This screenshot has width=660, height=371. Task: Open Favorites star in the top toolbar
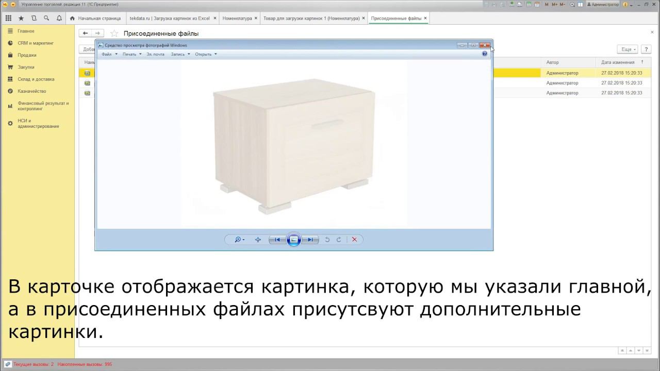coord(21,18)
